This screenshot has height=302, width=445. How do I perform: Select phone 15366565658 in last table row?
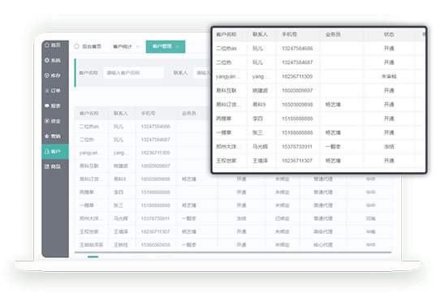pos(156,244)
